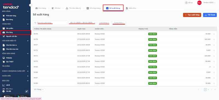Open the three-dot menu for row XH69
219x100 pixels.
point(214,67)
